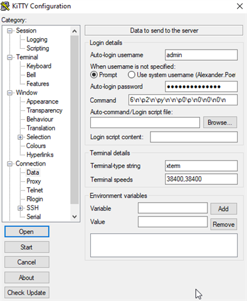
Task: Click category list scroll up arrow
Action: coord(75,31)
